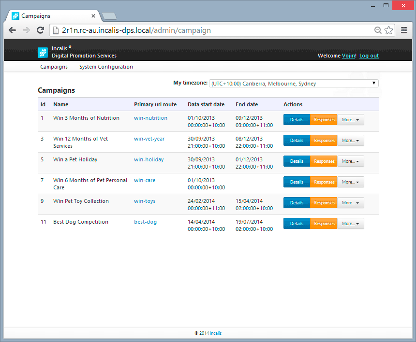This screenshot has width=416, height=342.
Task: Open the My timezone dropdown
Action: tap(294, 84)
